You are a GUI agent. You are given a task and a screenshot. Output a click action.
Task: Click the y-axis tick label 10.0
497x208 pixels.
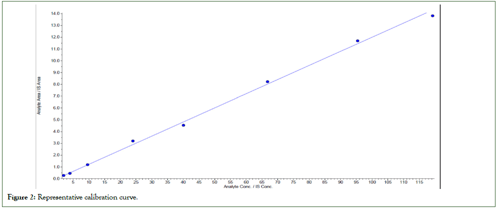pyautogui.click(x=55, y=61)
